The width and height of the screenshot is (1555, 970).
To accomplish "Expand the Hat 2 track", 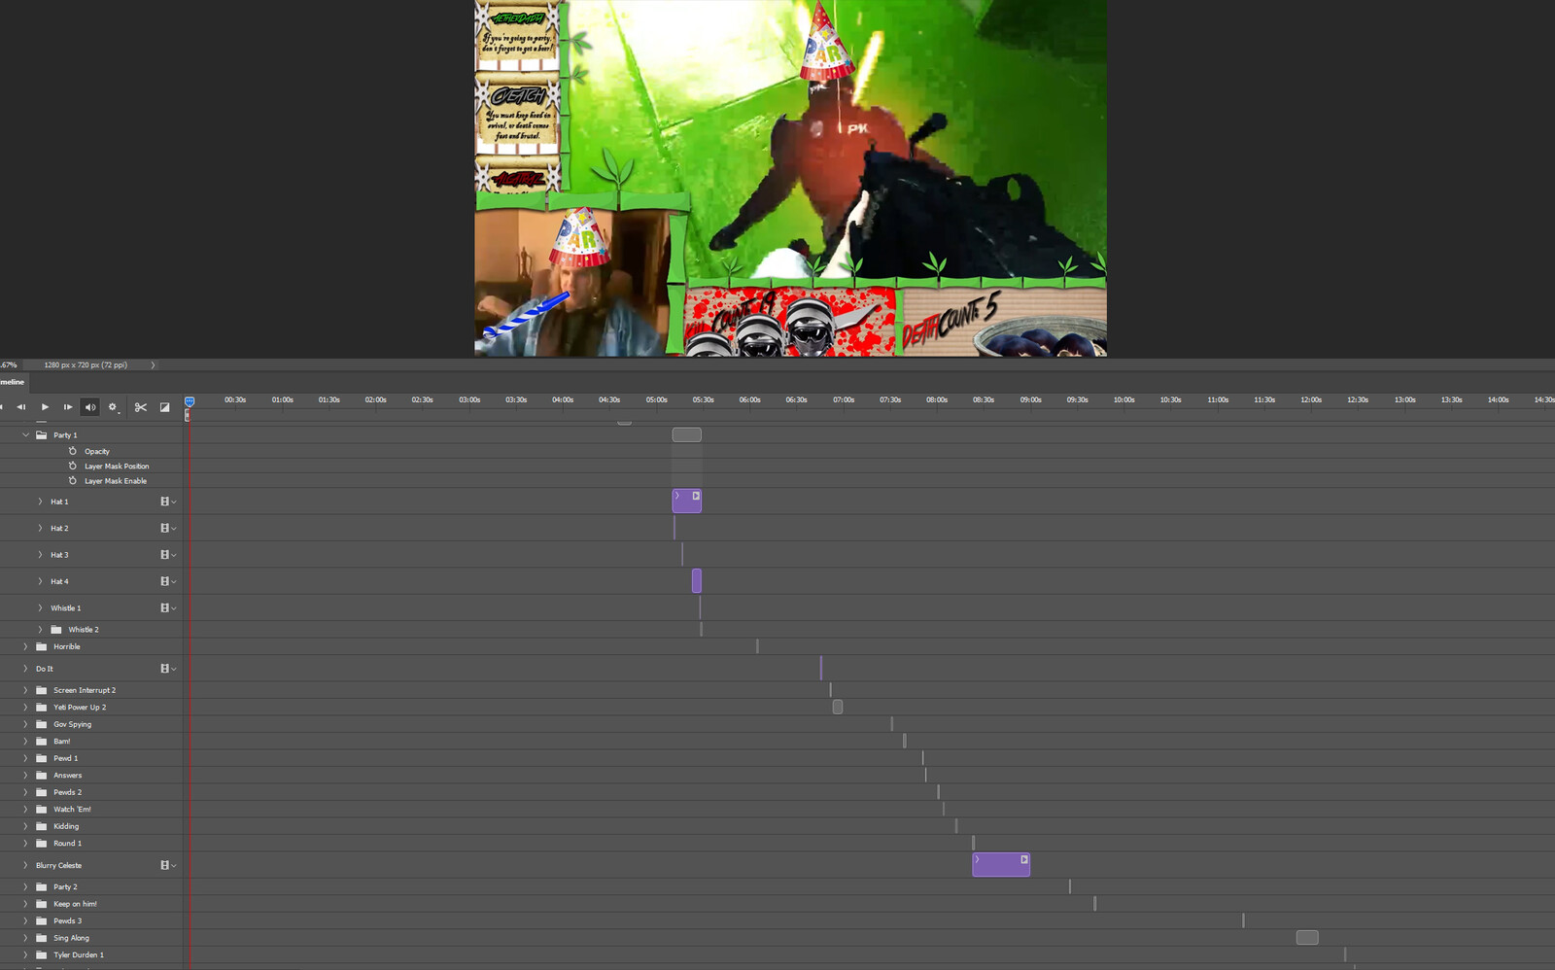I will (40, 528).
